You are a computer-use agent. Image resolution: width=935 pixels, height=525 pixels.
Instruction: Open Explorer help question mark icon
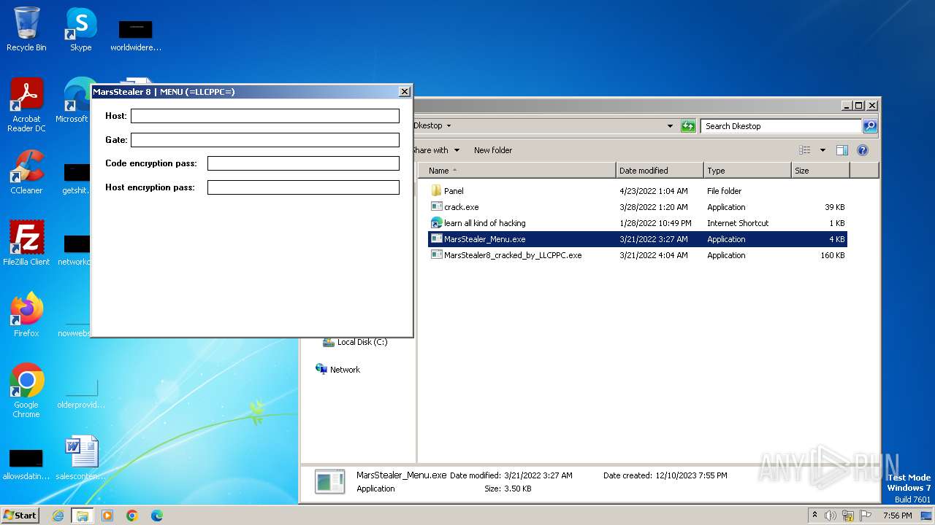[x=862, y=150]
